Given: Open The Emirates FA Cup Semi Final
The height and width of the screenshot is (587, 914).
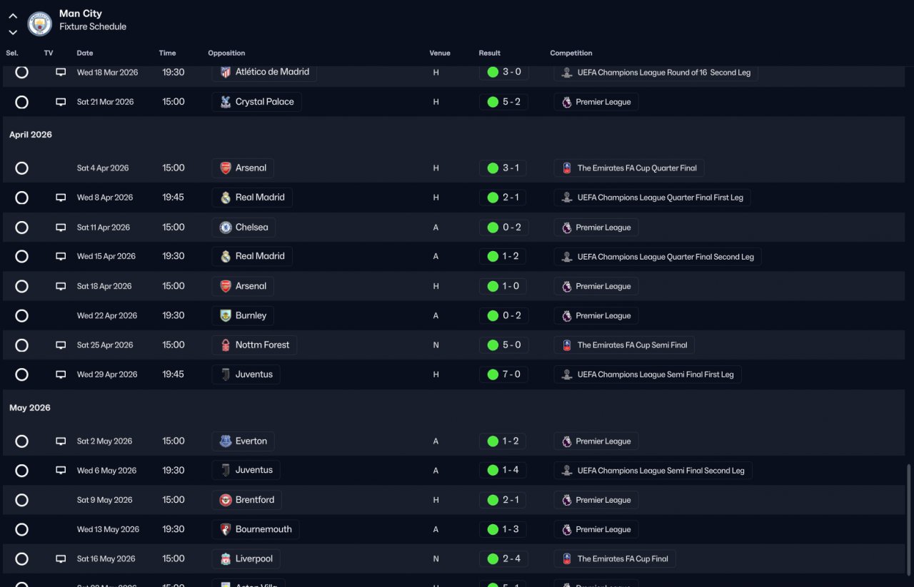Looking at the screenshot, I should (x=624, y=345).
